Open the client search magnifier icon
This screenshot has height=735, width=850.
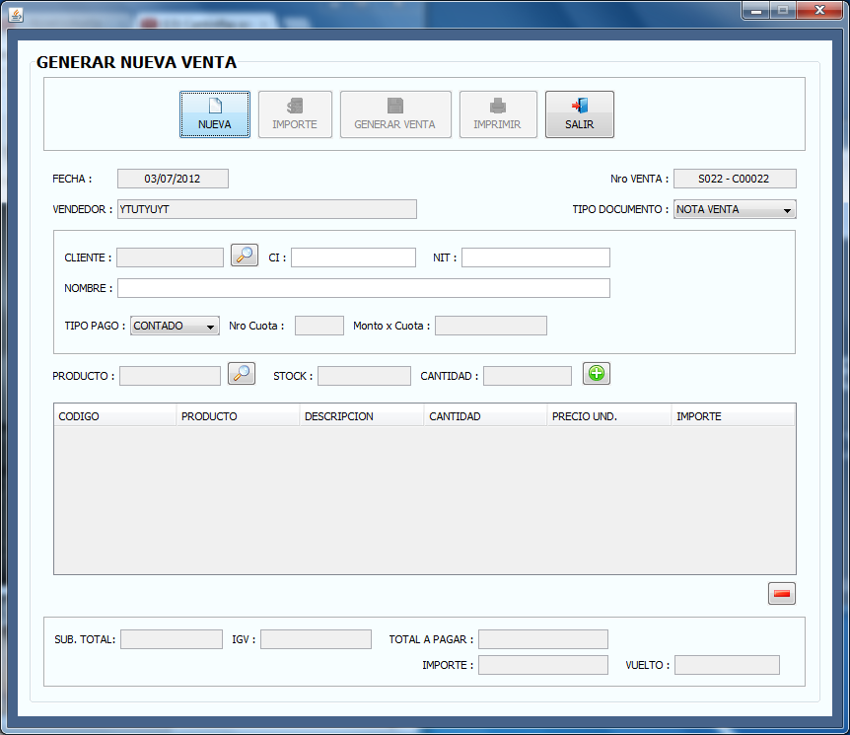(244, 254)
